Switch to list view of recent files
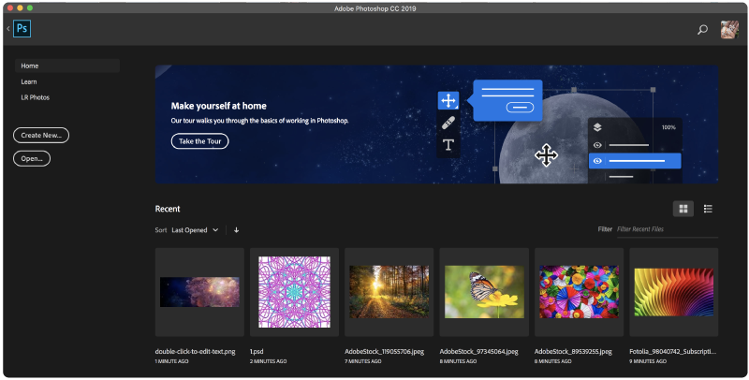The image size is (749, 380). point(709,209)
